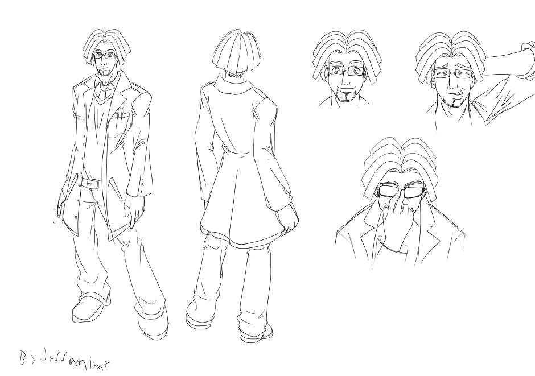Click the belt buckle on the front figure
The width and height of the screenshot is (535, 376).
click(x=91, y=184)
